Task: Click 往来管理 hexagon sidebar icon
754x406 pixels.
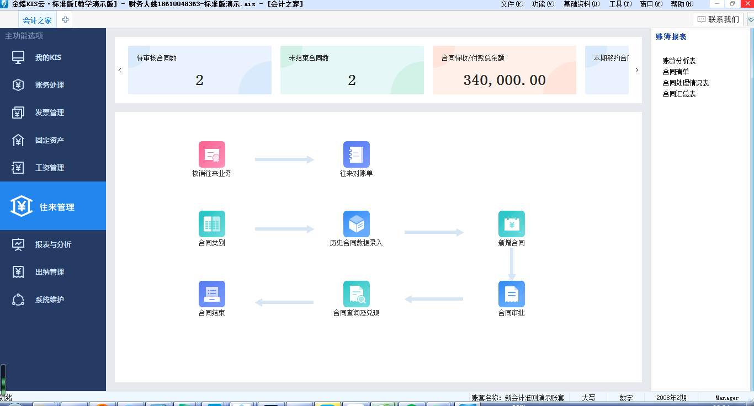Action: (22, 206)
